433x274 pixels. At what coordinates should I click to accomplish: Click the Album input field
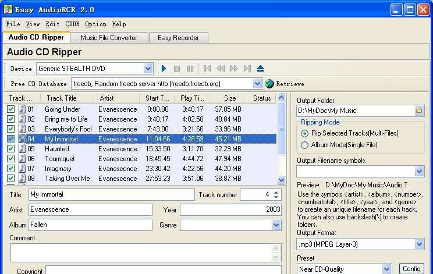90,225
